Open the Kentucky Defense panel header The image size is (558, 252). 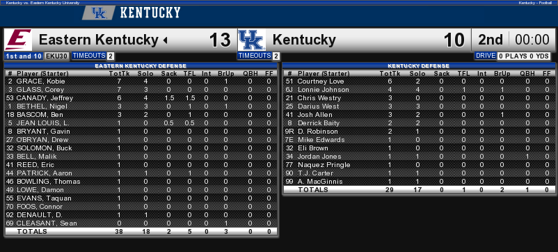coord(419,66)
